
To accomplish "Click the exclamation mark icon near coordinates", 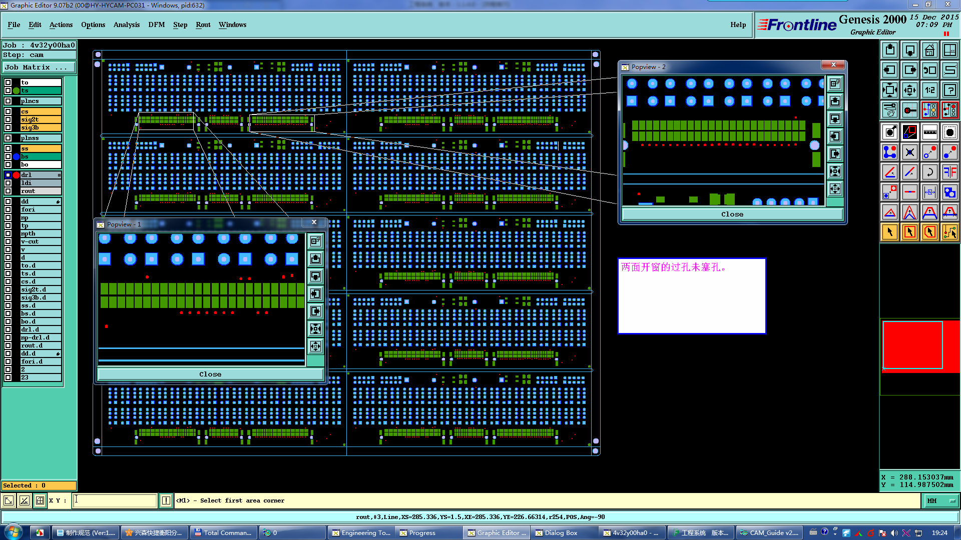I will click(x=166, y=500).
